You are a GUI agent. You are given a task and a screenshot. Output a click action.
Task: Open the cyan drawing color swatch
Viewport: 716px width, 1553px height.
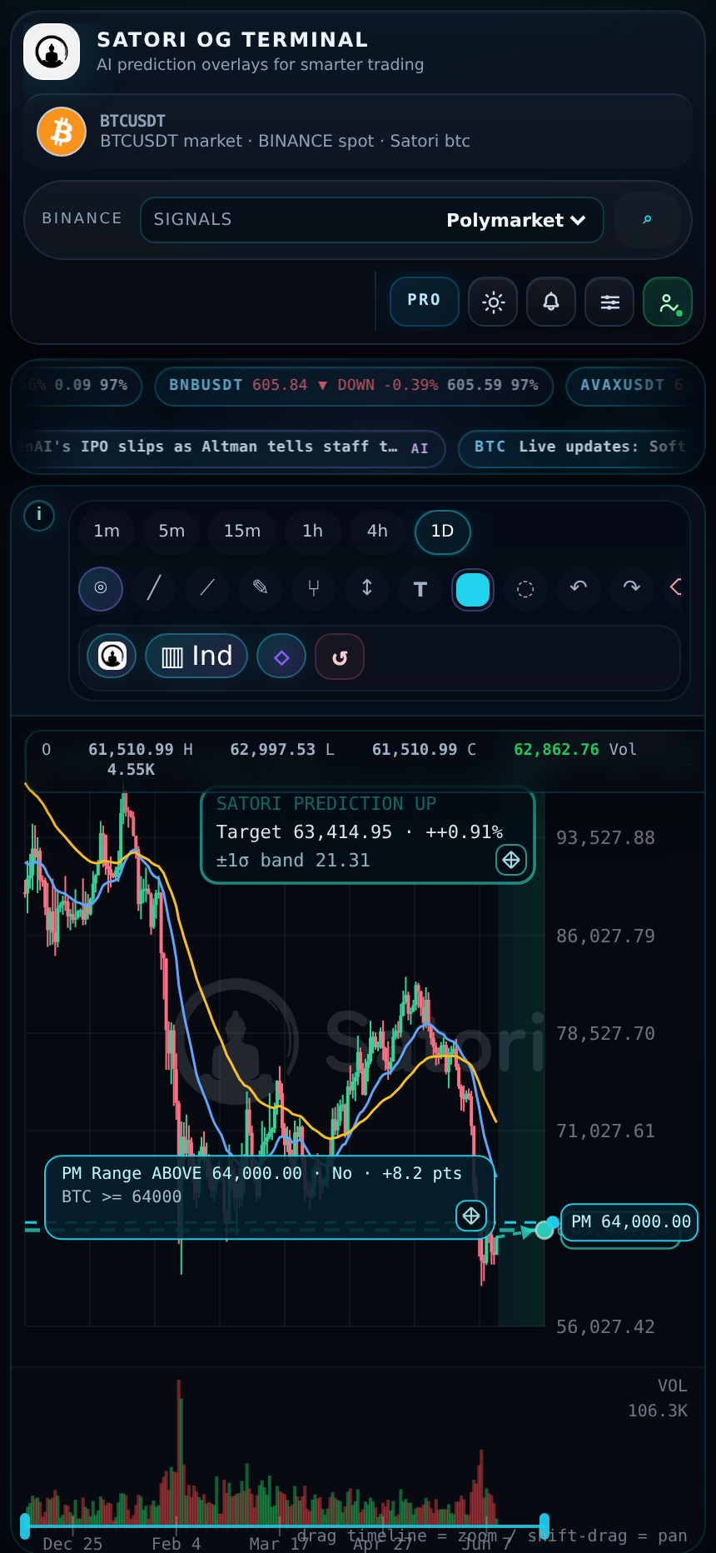[473, 590]
